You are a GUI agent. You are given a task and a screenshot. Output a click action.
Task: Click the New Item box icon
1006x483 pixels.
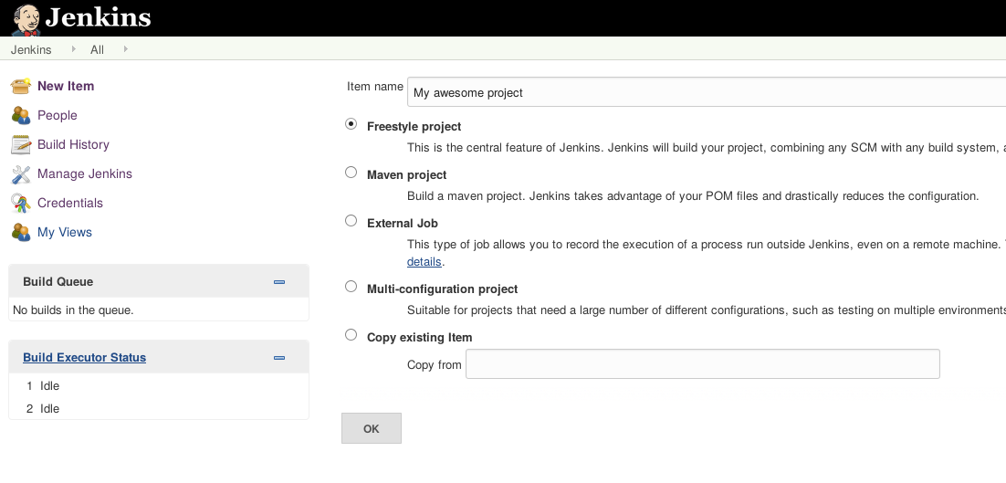(21, 86)
